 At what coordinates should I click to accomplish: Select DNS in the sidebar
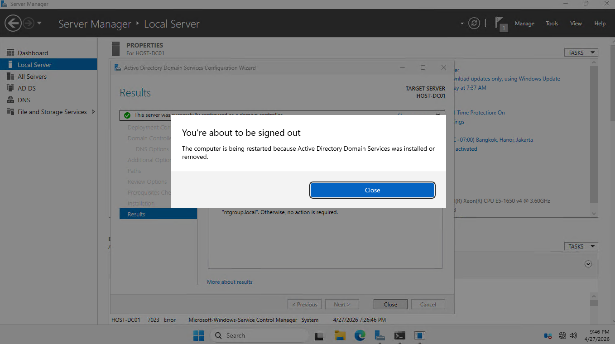[24, 100]
